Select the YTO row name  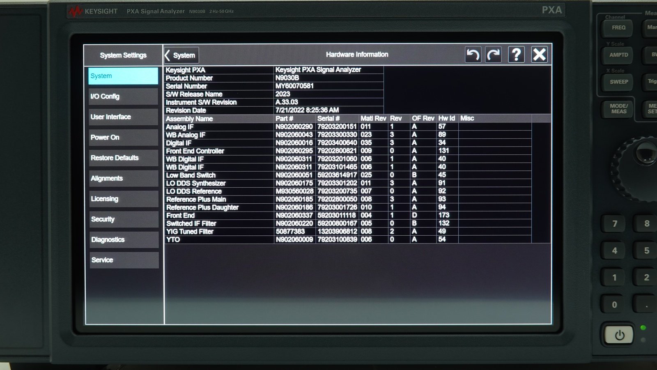173,239
